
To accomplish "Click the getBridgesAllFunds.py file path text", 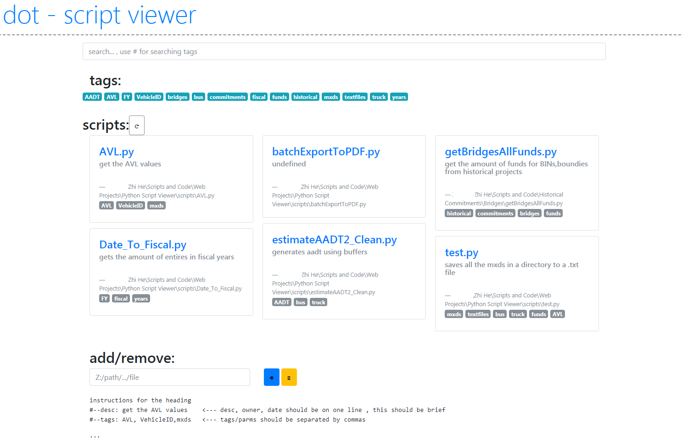I will 504,199.
